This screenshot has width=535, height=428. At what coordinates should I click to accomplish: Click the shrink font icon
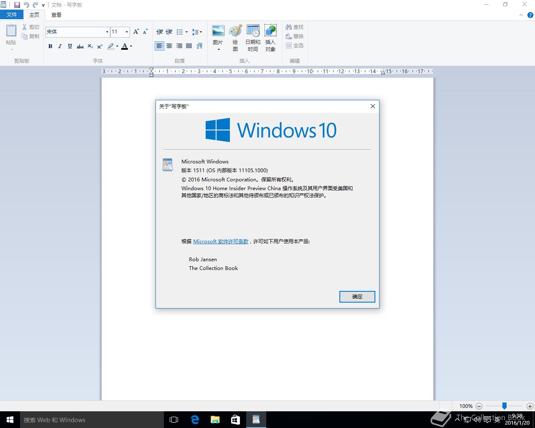click(145, 32)
